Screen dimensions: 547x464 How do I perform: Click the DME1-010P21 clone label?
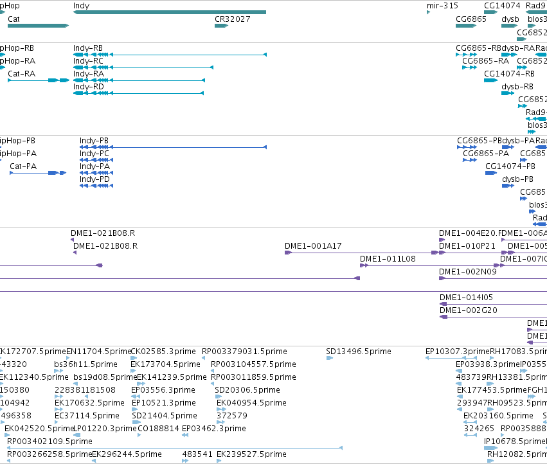click(x=467, y=246)
